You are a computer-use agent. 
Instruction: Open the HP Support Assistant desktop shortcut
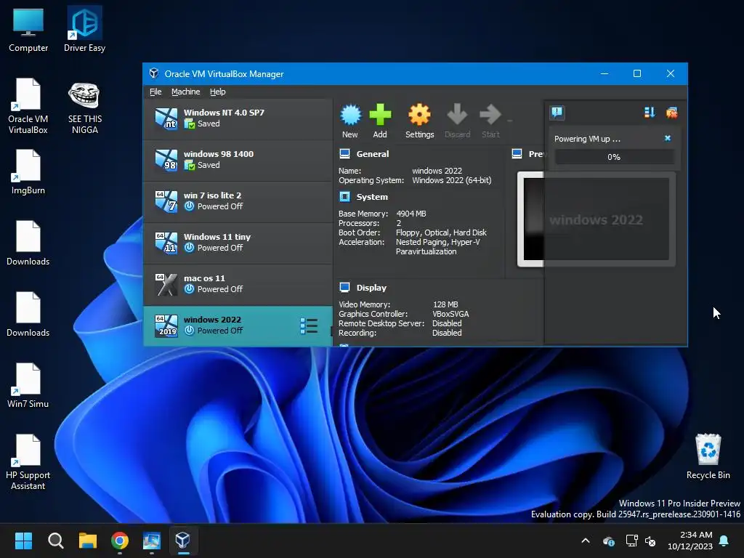coord(28,463)
